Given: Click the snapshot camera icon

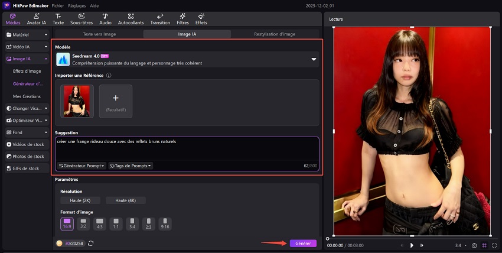Looking at the screenshot, I should pos(474,245).
